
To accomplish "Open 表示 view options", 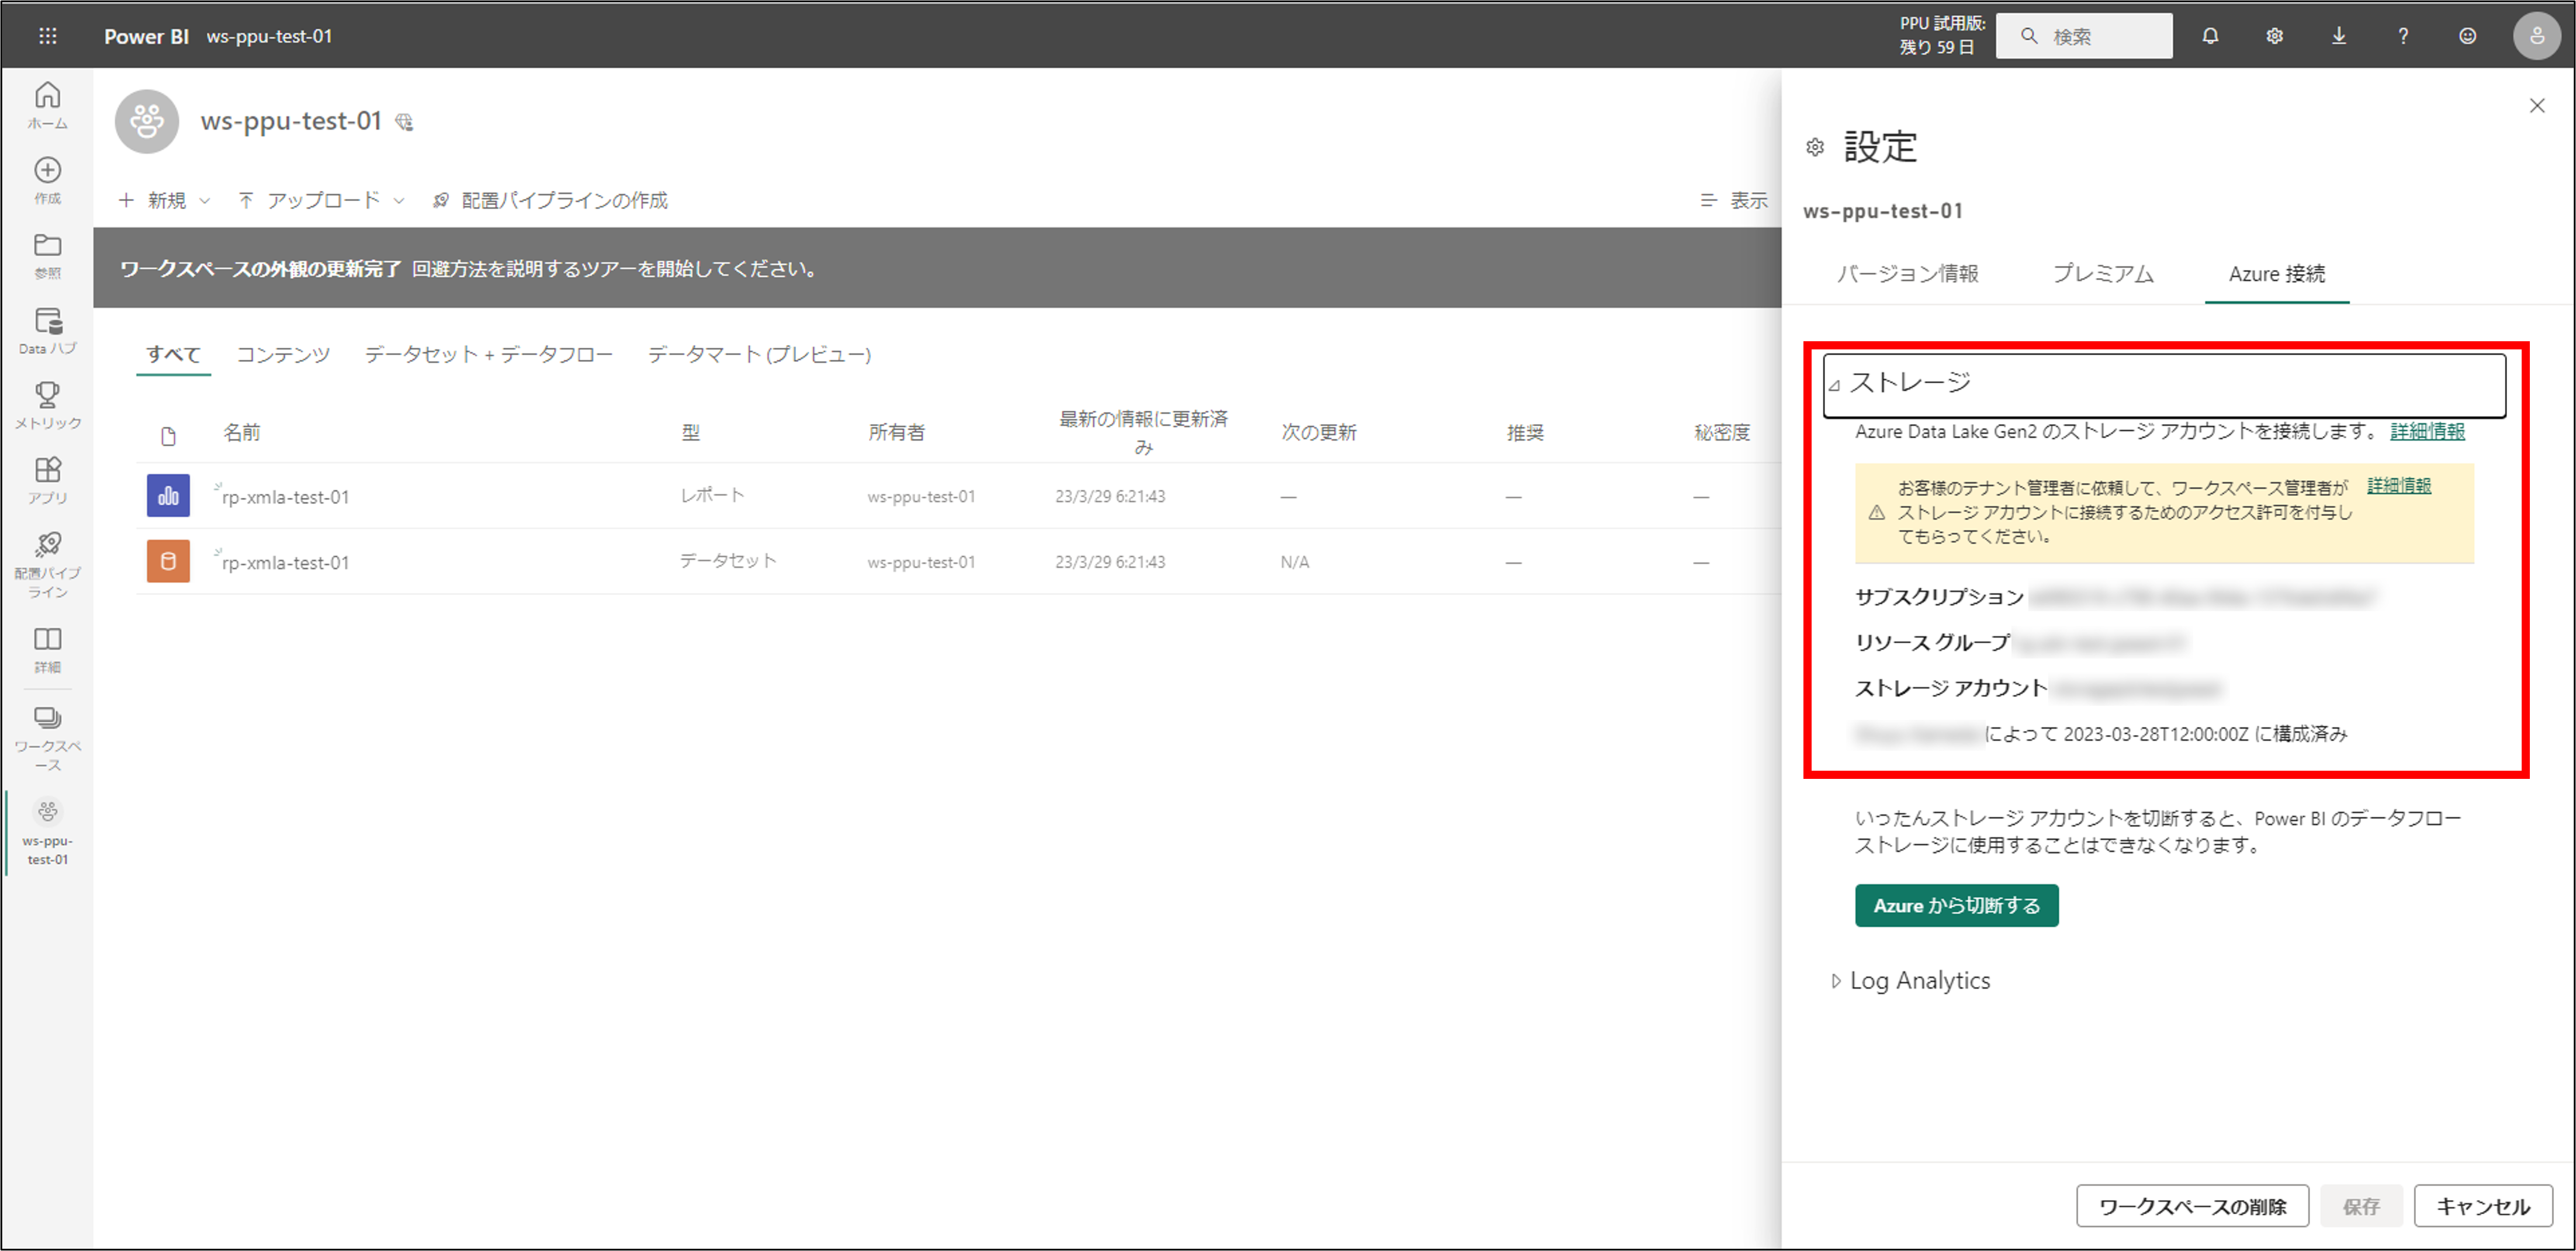I will [1735, 200].
